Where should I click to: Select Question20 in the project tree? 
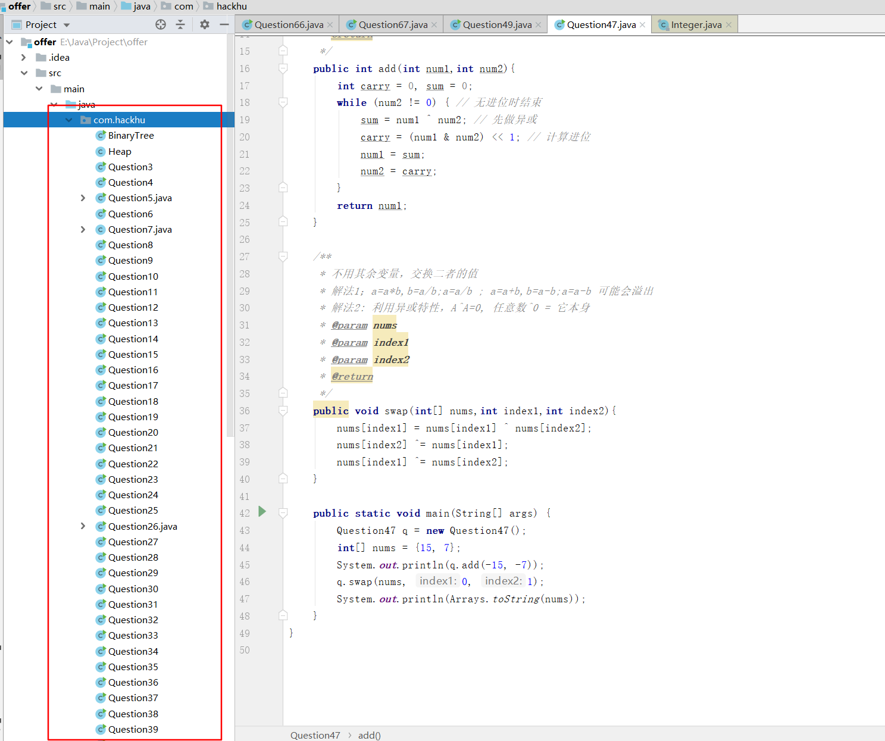click(x=133, y=432)
